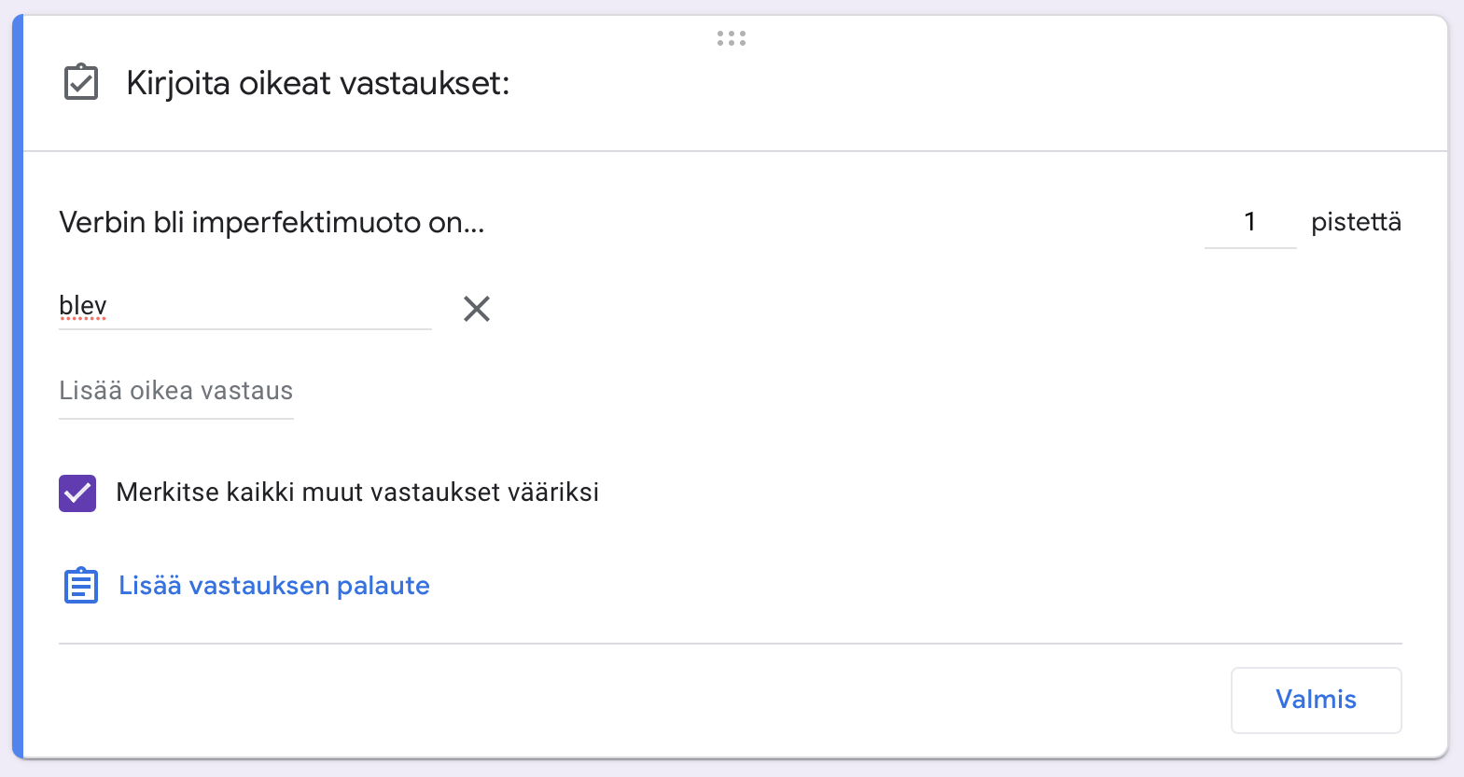Click the 'Merkitse kaikki muut vastaukset vääriksi' label
Screen dimensions: 1464x777
[x=356, y=493]
